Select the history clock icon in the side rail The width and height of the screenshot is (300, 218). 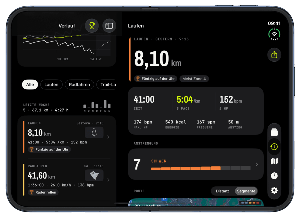point(274,147)
